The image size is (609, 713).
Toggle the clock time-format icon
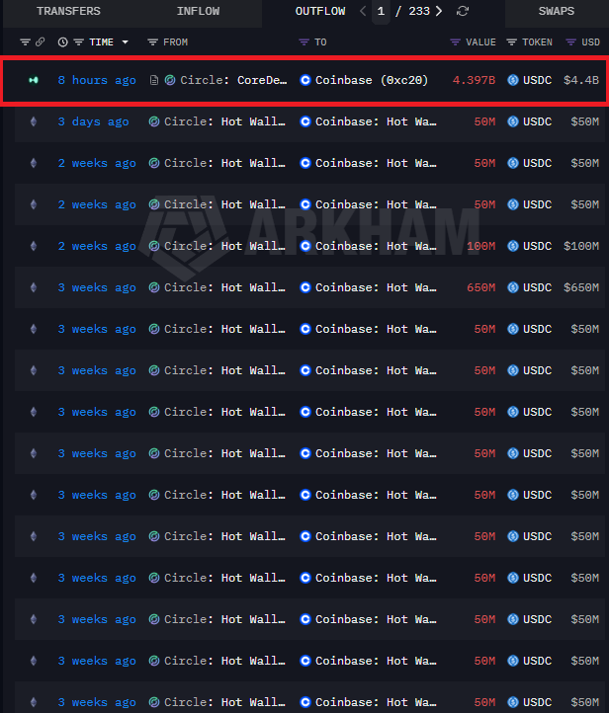click(x=63, y=42)
